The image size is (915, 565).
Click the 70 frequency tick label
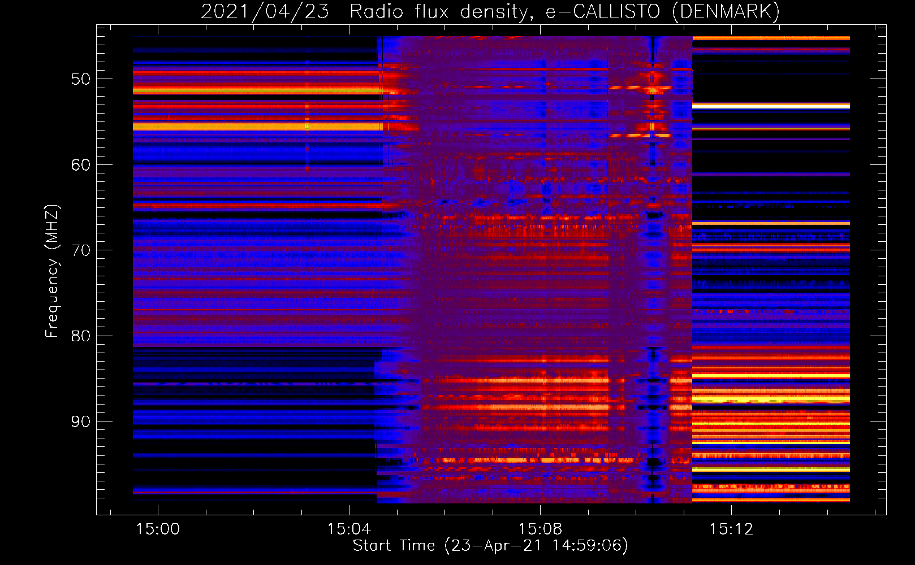click(81, 250)
